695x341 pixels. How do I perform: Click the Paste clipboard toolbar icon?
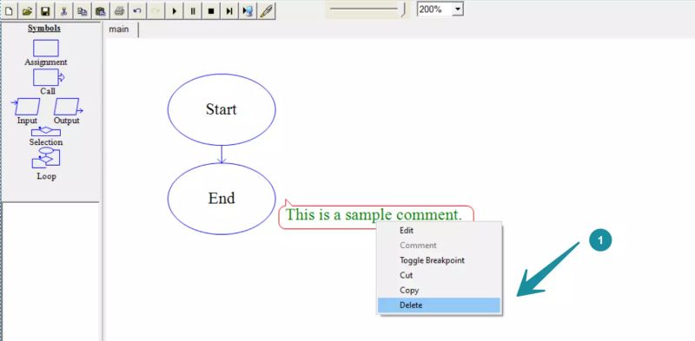pos(101,11)
